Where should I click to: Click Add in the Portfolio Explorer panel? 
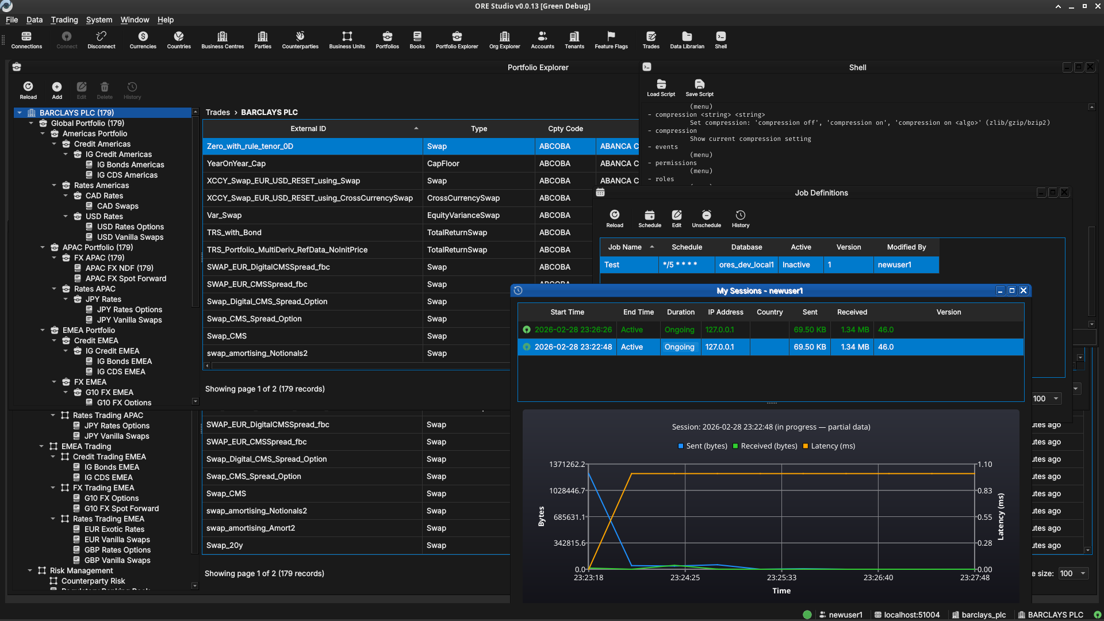pos(56,90)
